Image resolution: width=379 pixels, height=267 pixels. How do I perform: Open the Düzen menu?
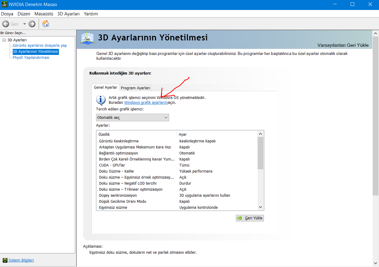coord(24,14)
